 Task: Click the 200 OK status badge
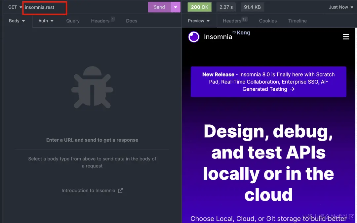[x=199, y=7]
